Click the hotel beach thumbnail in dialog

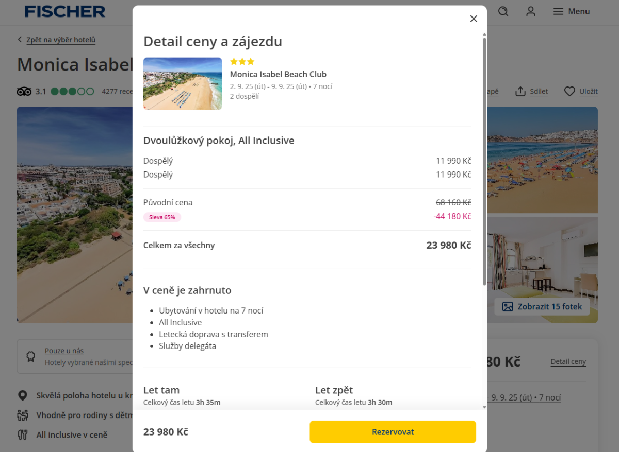(x=183, y=83)
